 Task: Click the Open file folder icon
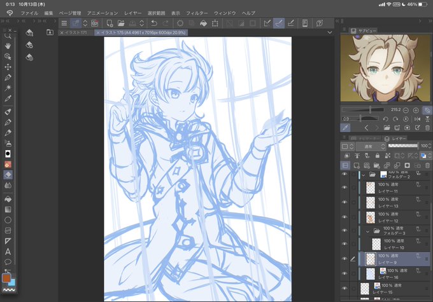[x=121, y=24]
